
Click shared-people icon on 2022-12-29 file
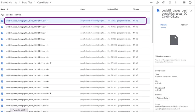click(x=48, y=51)
